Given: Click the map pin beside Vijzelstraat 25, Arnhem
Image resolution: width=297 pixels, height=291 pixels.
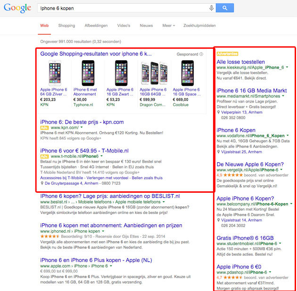Looking at the screenshot, I should point(218,152).
